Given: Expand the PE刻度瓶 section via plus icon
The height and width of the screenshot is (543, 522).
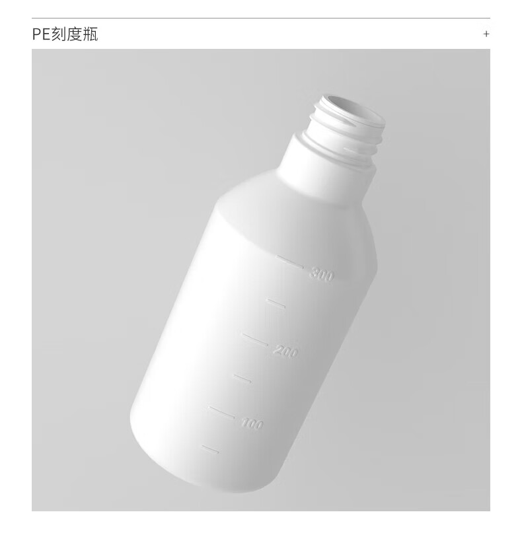Looking at the screenshot, I should [x=486, y=34].
